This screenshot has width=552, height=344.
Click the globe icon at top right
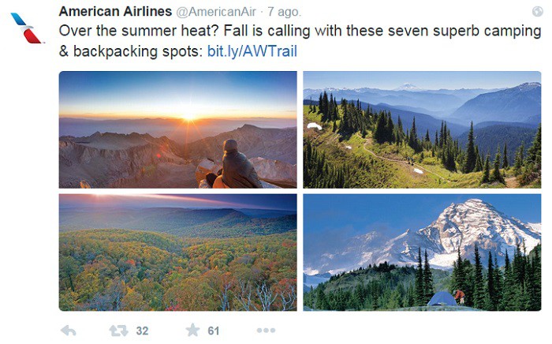coord(537,11)
